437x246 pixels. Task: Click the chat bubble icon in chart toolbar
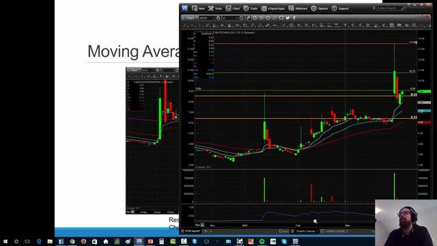pos(281,18)
